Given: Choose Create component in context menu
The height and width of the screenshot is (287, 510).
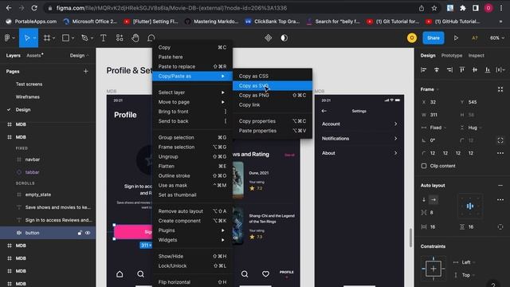Looking at the screenshot, I should 192,221.
